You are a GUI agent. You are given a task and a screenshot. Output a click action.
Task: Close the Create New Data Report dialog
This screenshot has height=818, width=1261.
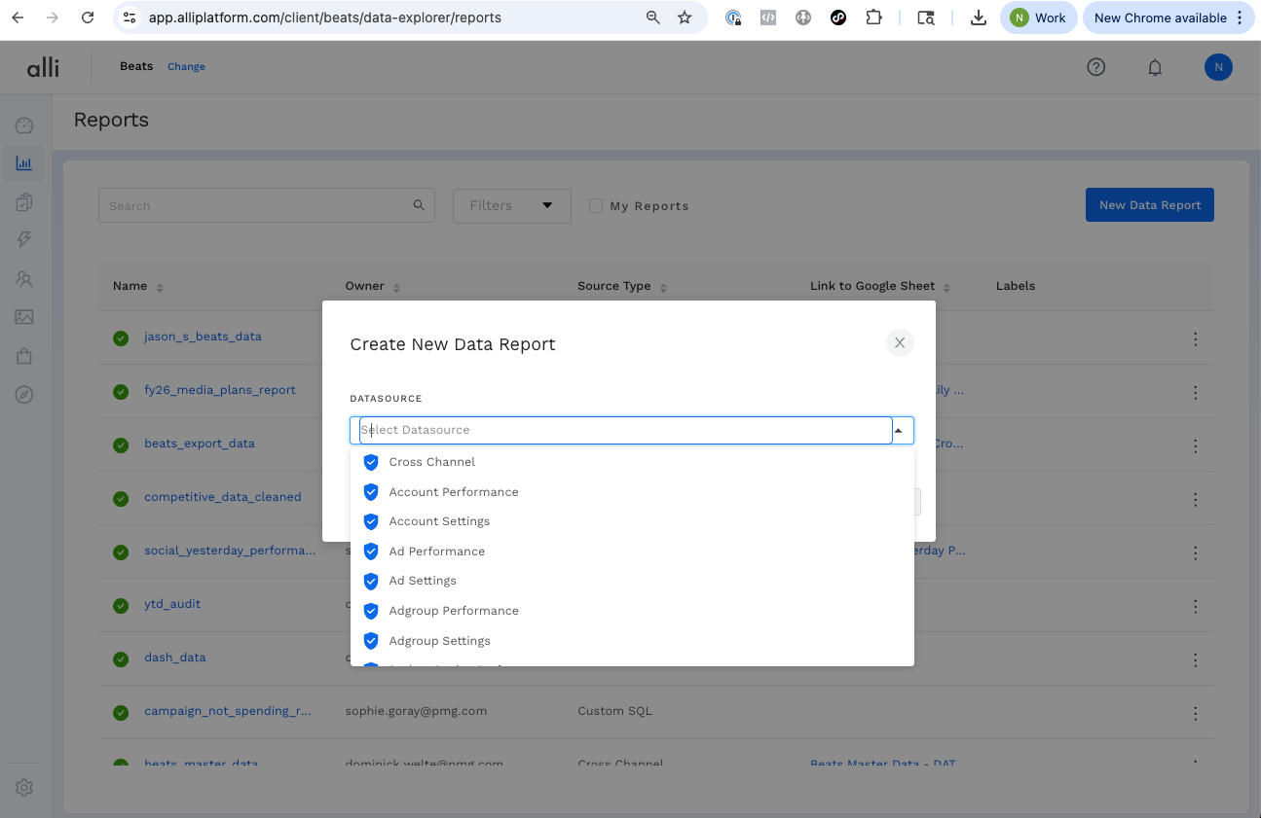(900, 342)
